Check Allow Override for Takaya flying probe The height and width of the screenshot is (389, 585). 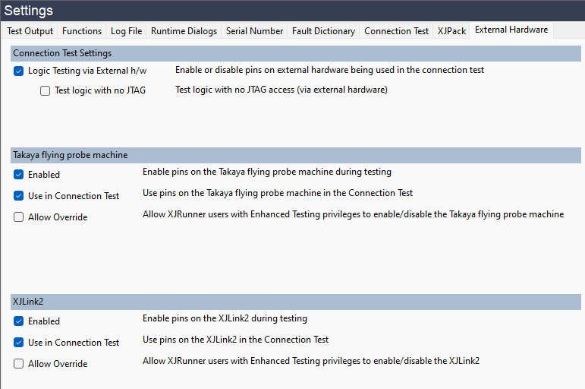(x=19, y=217)
